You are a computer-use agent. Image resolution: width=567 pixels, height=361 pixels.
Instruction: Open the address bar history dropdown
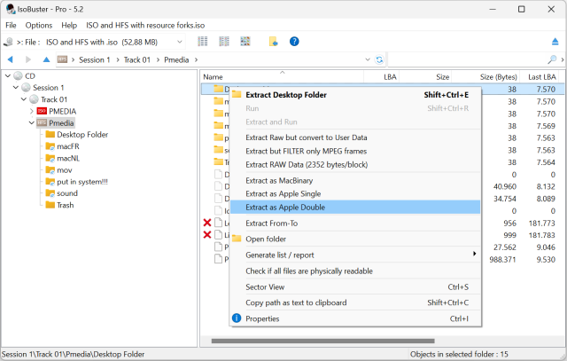click(368, 59)
